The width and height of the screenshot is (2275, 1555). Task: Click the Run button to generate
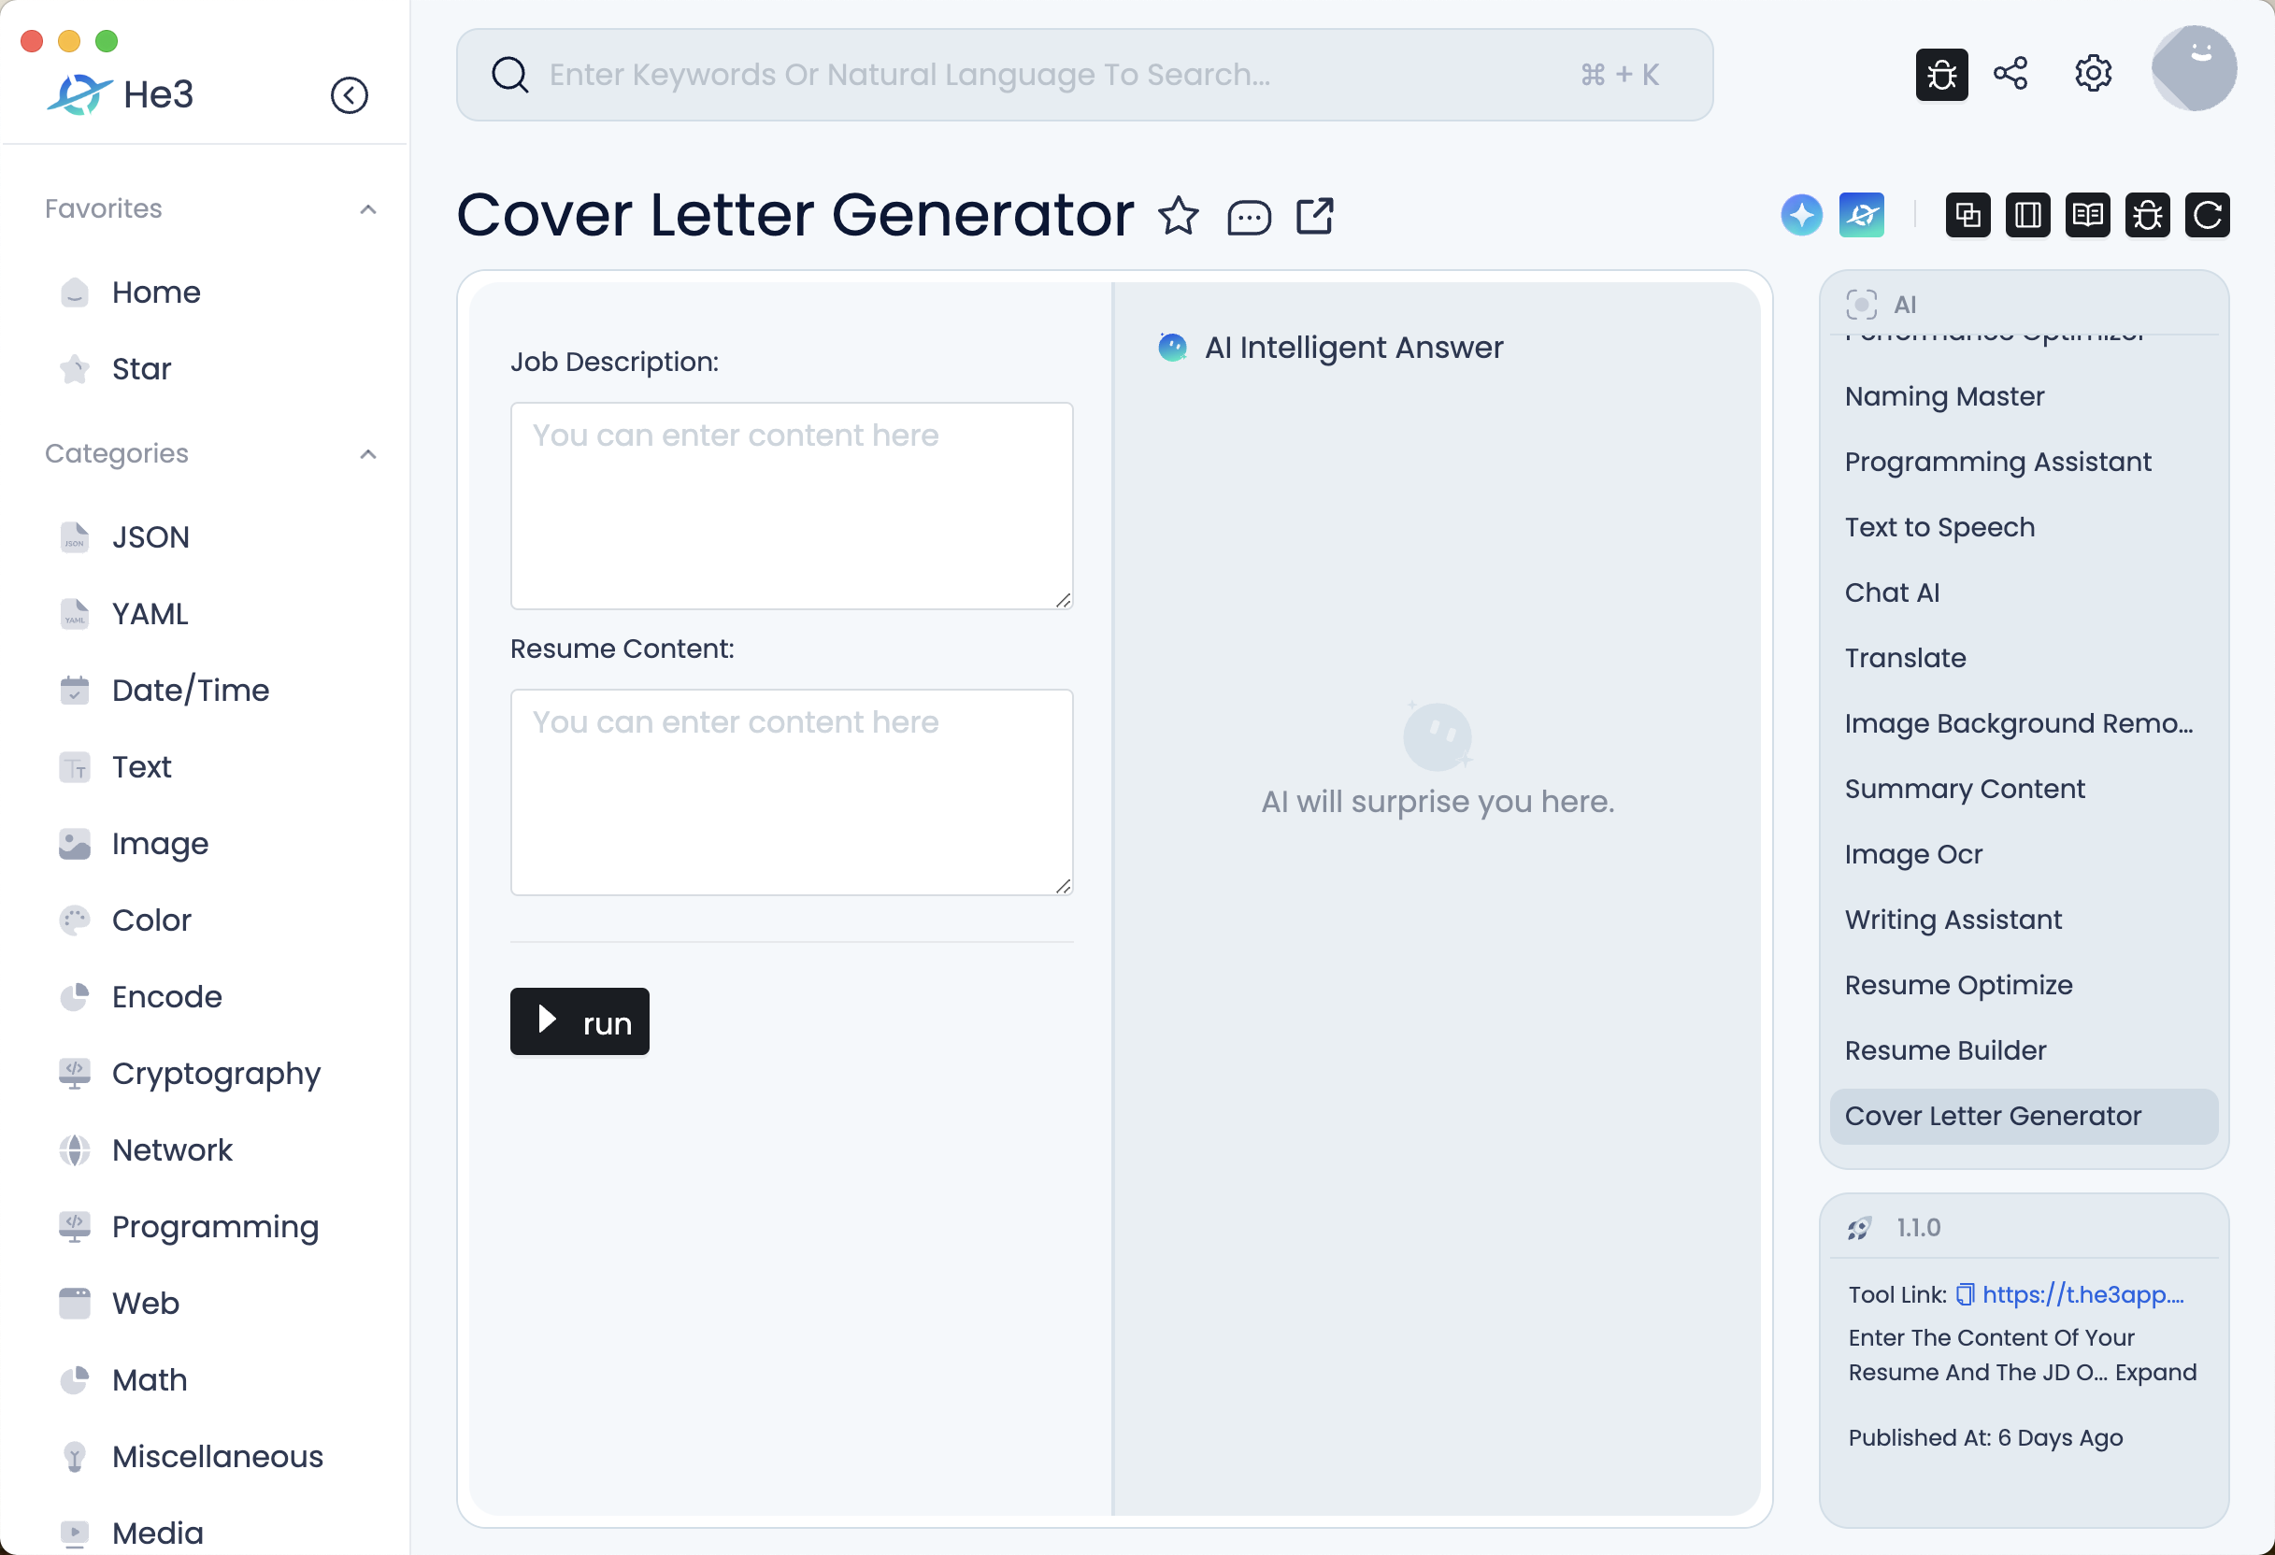pyautogui.click(x=580, y=1023)
